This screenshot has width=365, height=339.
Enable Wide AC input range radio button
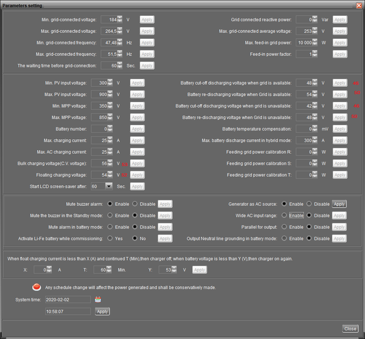(284, 215)
